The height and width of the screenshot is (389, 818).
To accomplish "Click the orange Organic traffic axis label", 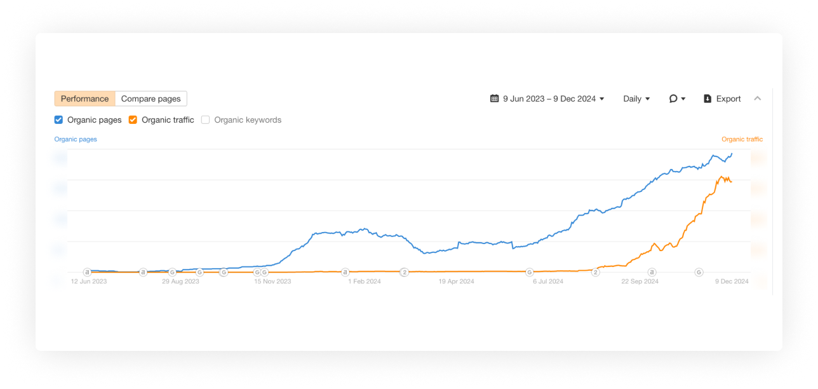I will 742,139.
